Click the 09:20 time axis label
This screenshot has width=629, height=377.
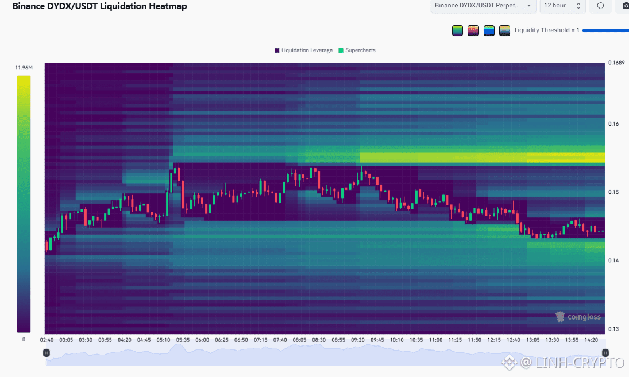point(358,340)
